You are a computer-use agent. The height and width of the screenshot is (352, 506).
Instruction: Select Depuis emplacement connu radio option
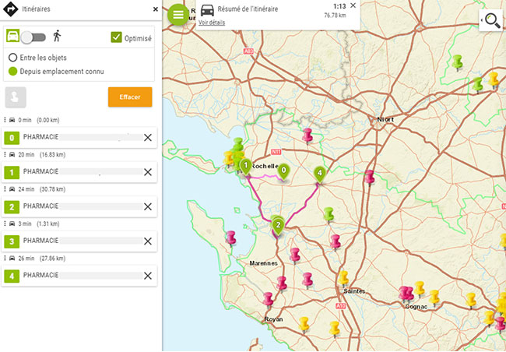click(x=12, y=71)
